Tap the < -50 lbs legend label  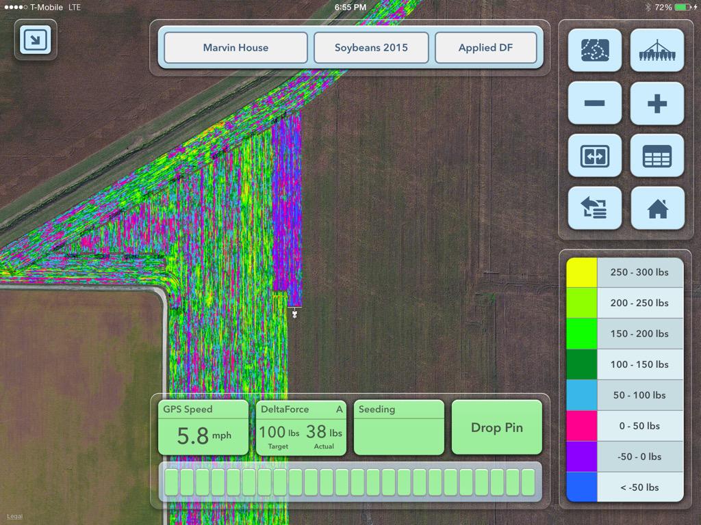click(639, 487)
